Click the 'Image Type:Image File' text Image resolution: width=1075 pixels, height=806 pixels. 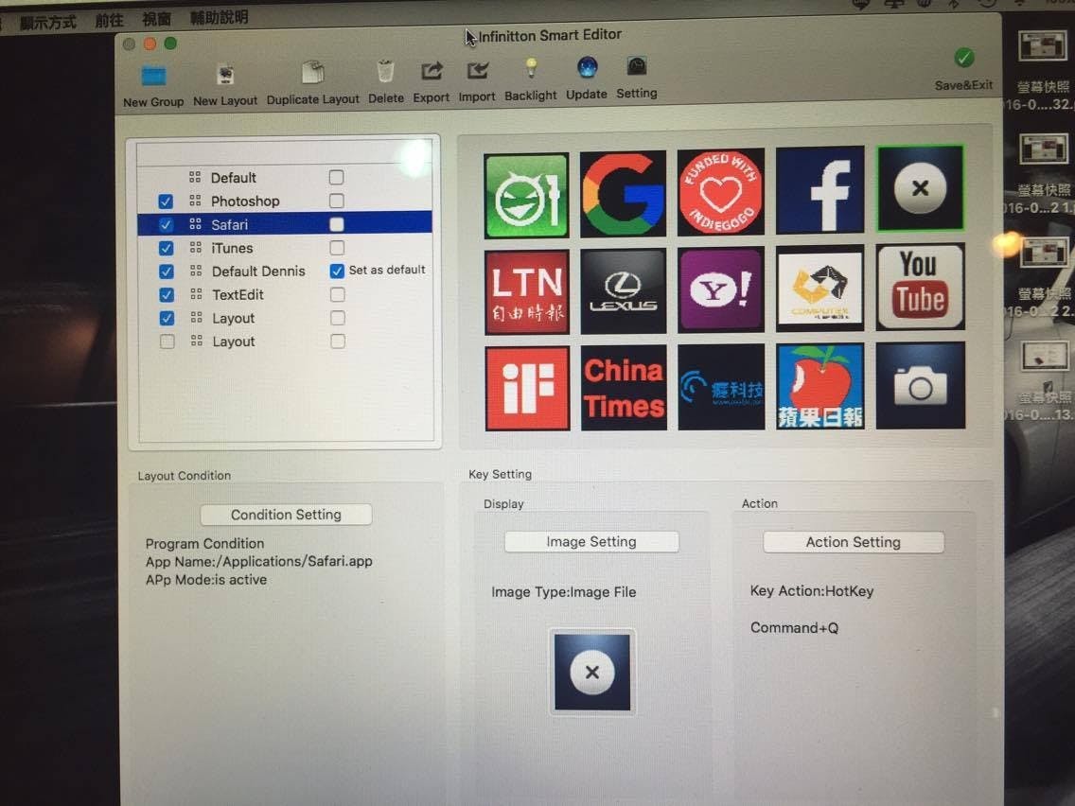pos(564,592)
